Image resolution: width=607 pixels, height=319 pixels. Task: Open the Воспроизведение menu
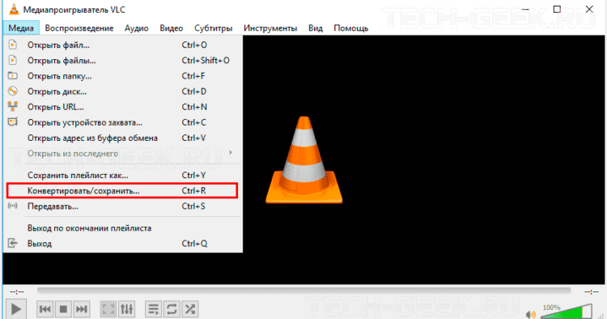point(79,28)
